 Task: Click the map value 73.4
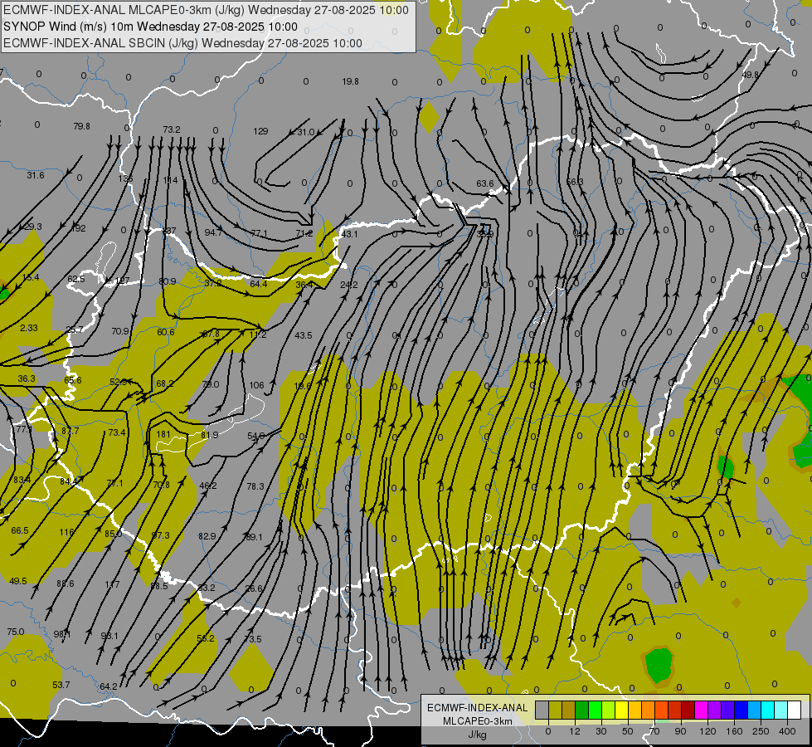[x=116, y=432]
